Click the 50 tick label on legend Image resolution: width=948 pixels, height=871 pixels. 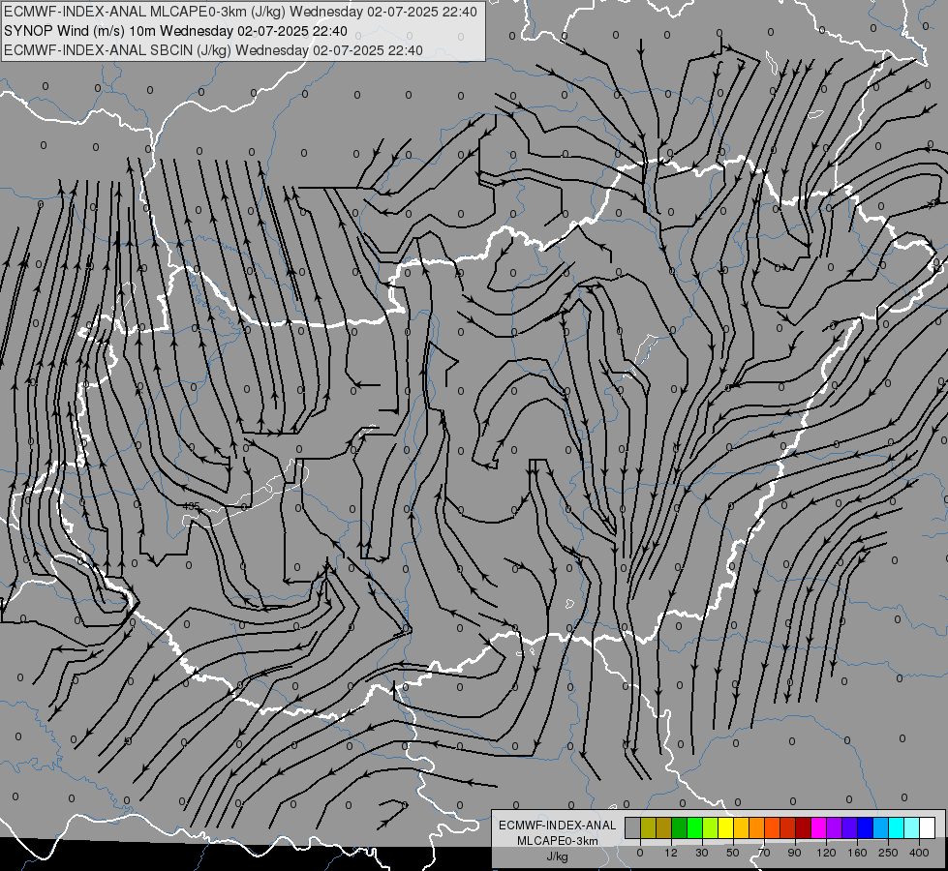733,853
